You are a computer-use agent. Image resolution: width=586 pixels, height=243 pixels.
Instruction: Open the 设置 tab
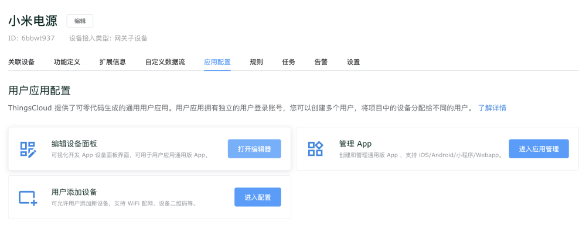click(x=353, y=63)
